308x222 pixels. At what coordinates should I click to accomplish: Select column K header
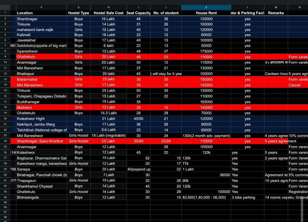[x=206, y=7]
